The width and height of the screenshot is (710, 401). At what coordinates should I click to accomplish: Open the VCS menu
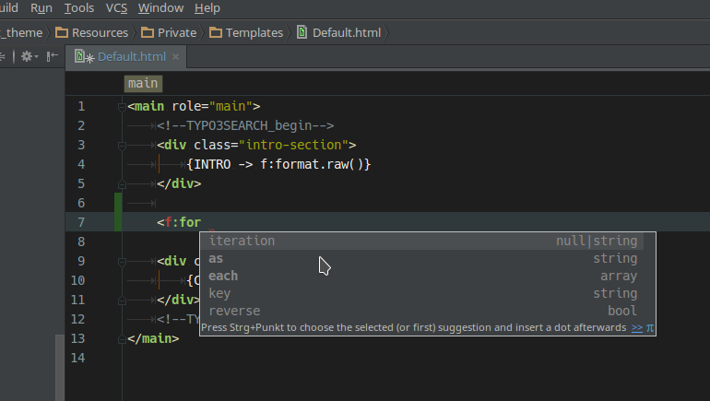[116, 8]
